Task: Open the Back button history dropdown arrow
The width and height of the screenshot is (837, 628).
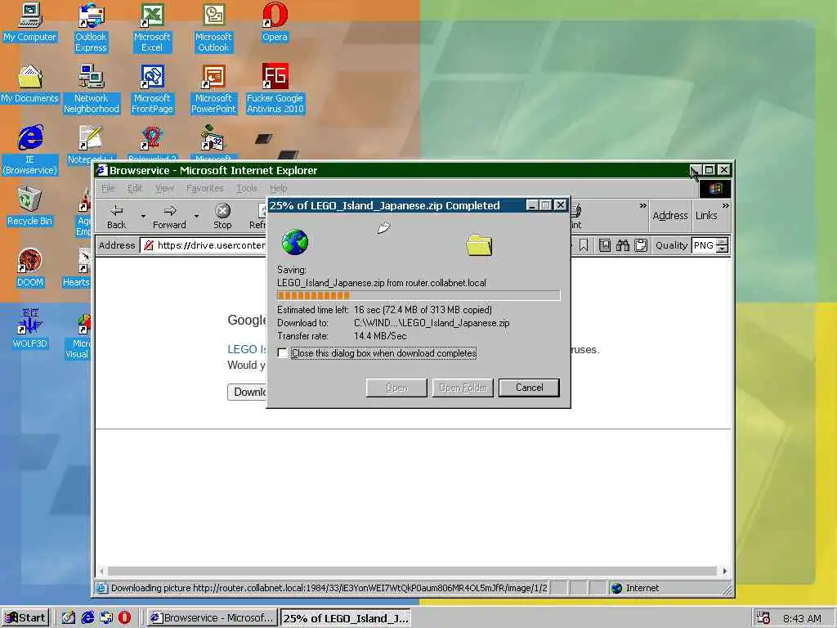Action: click(x=143, y=216)
